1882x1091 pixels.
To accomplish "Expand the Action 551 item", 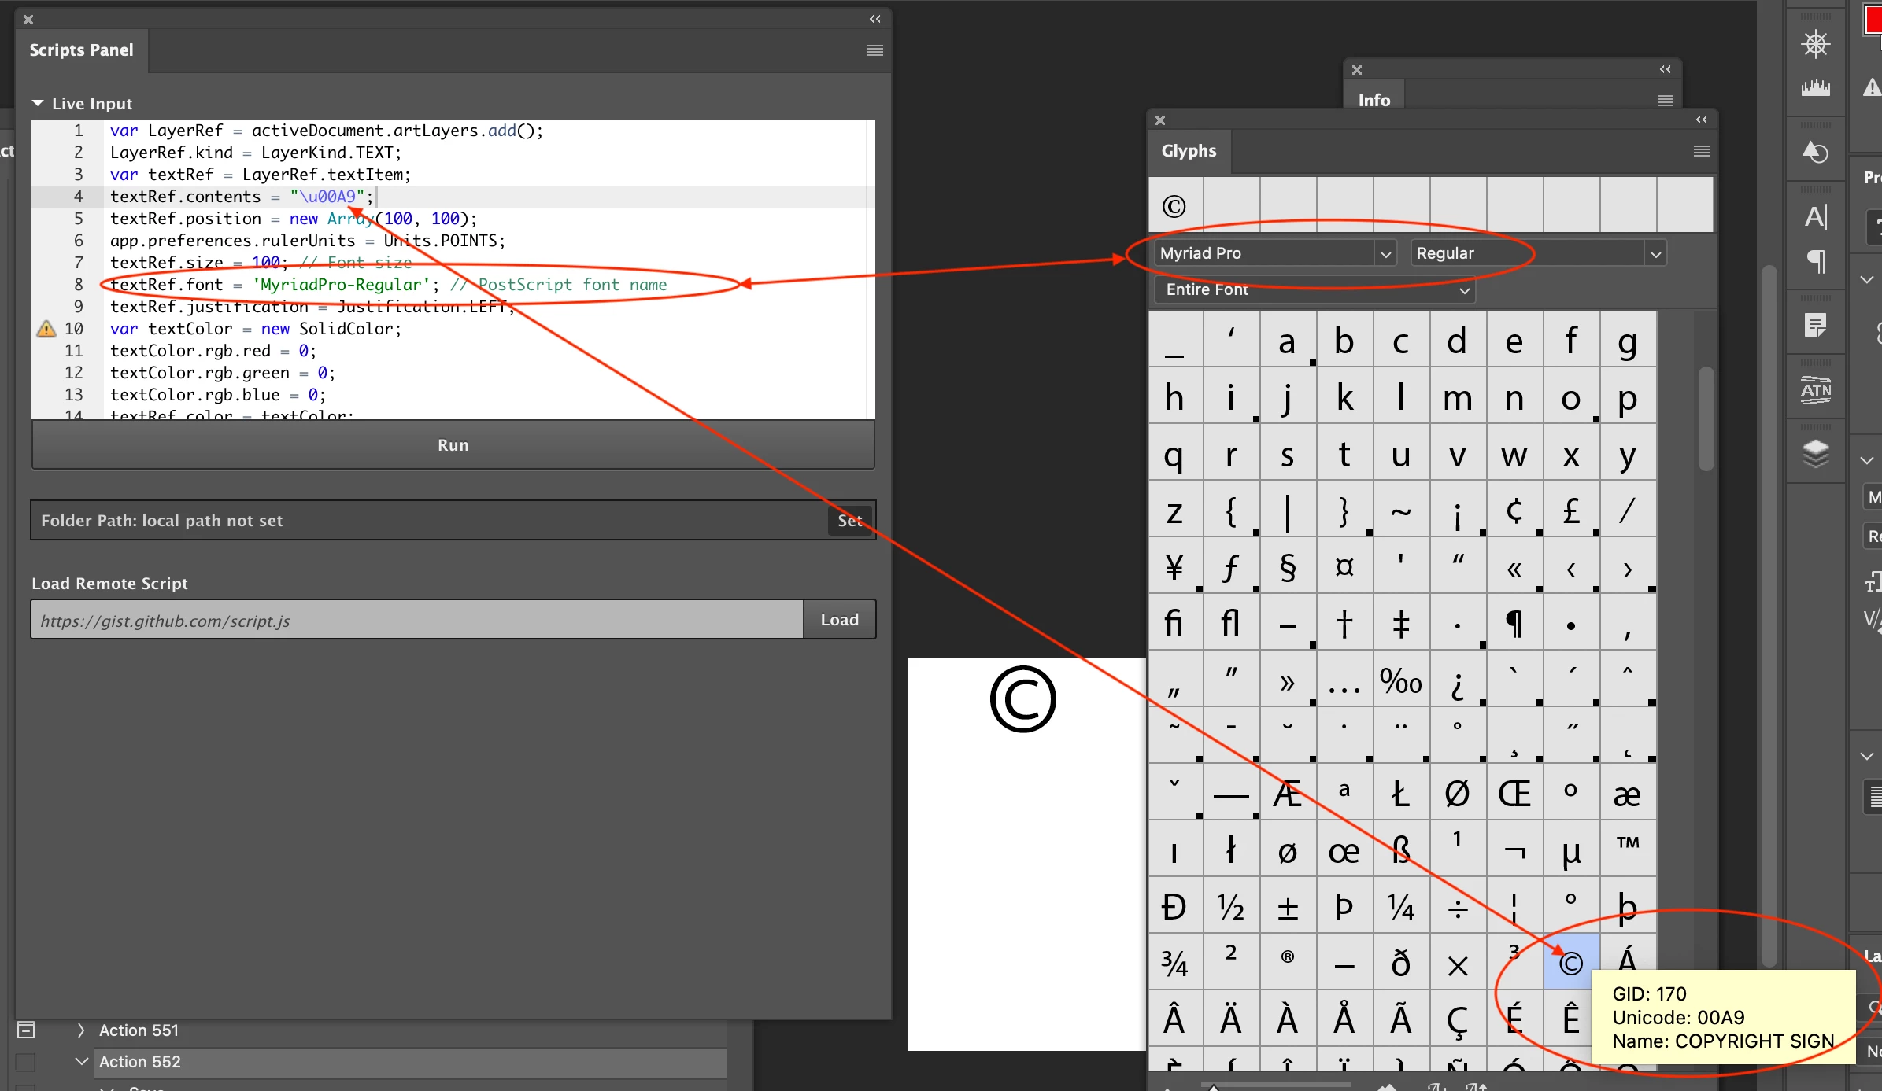I will (x=80, y=1030).
